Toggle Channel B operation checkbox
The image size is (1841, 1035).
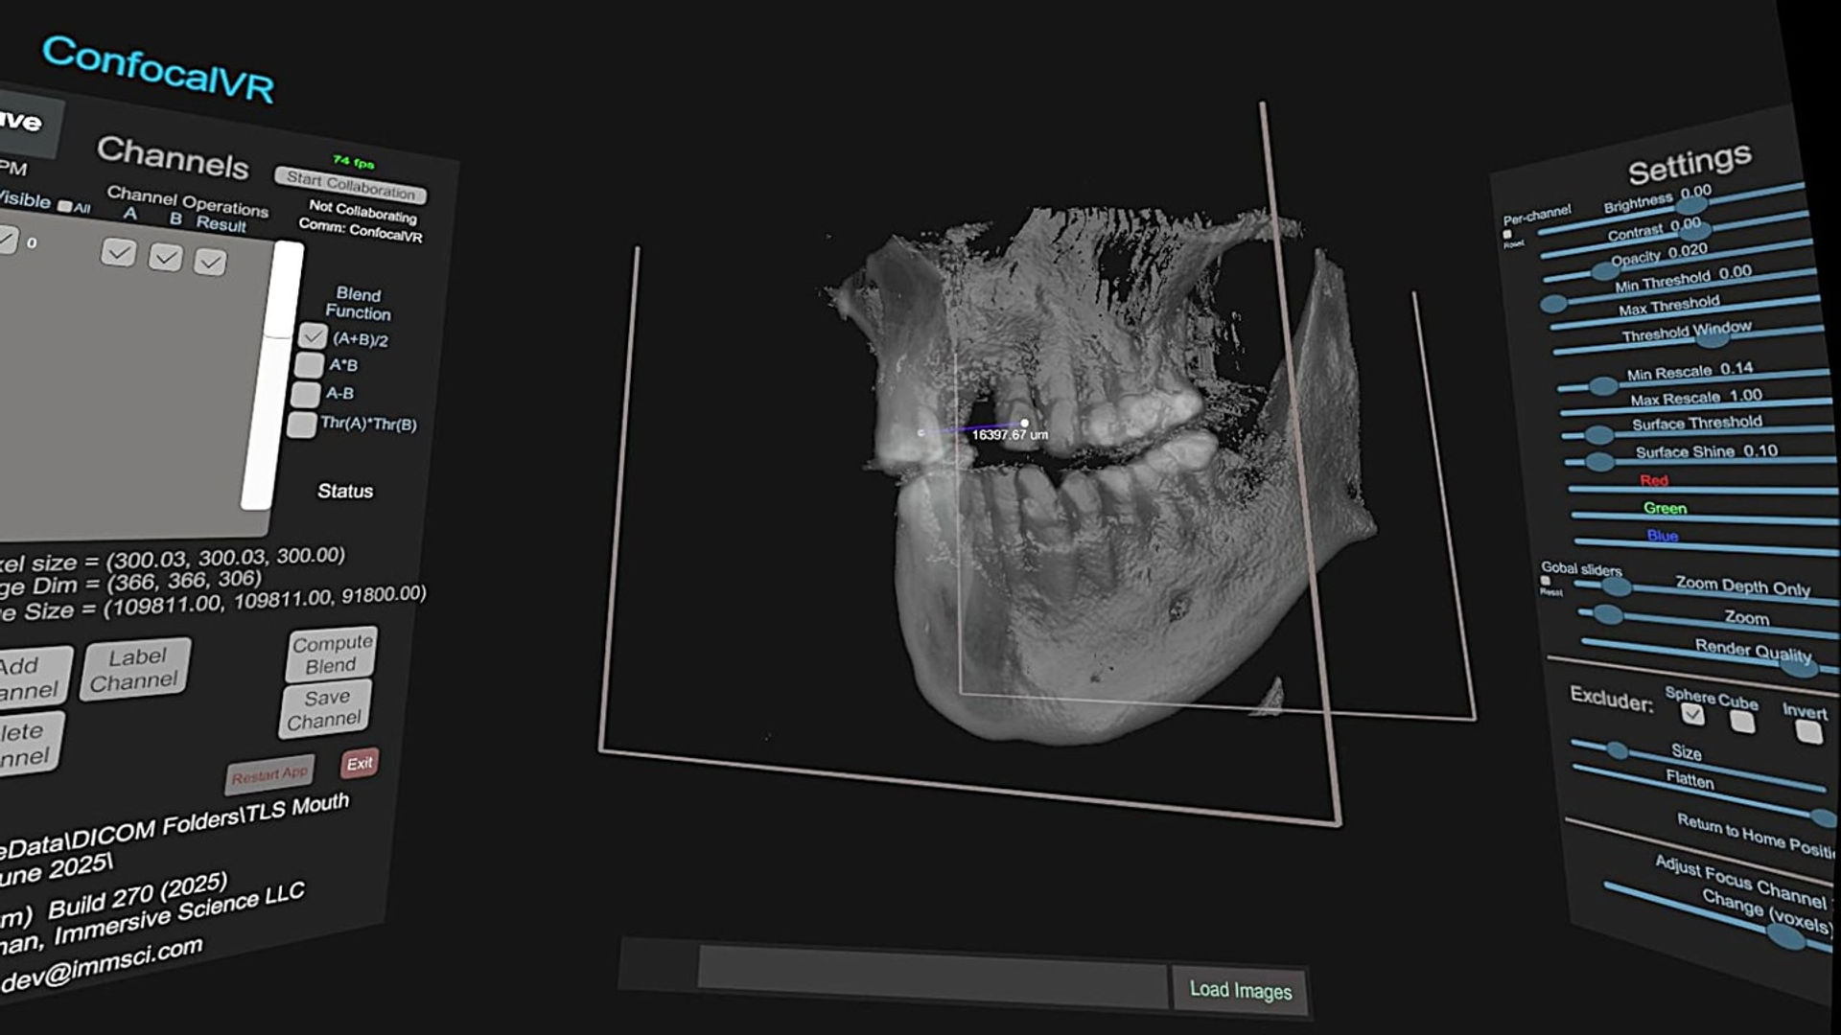(166, 258)
